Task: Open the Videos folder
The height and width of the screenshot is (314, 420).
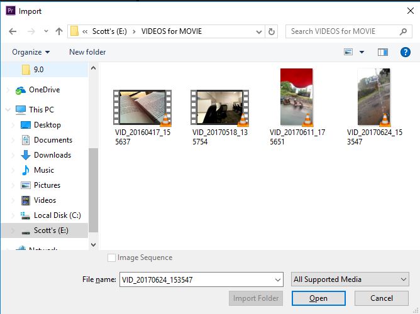Action: [x=45, y=200]
